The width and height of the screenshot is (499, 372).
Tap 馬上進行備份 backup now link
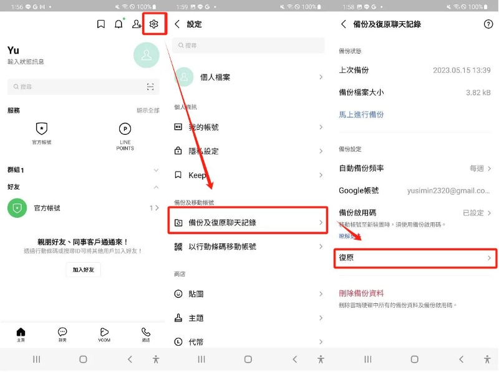pos(361,115)
